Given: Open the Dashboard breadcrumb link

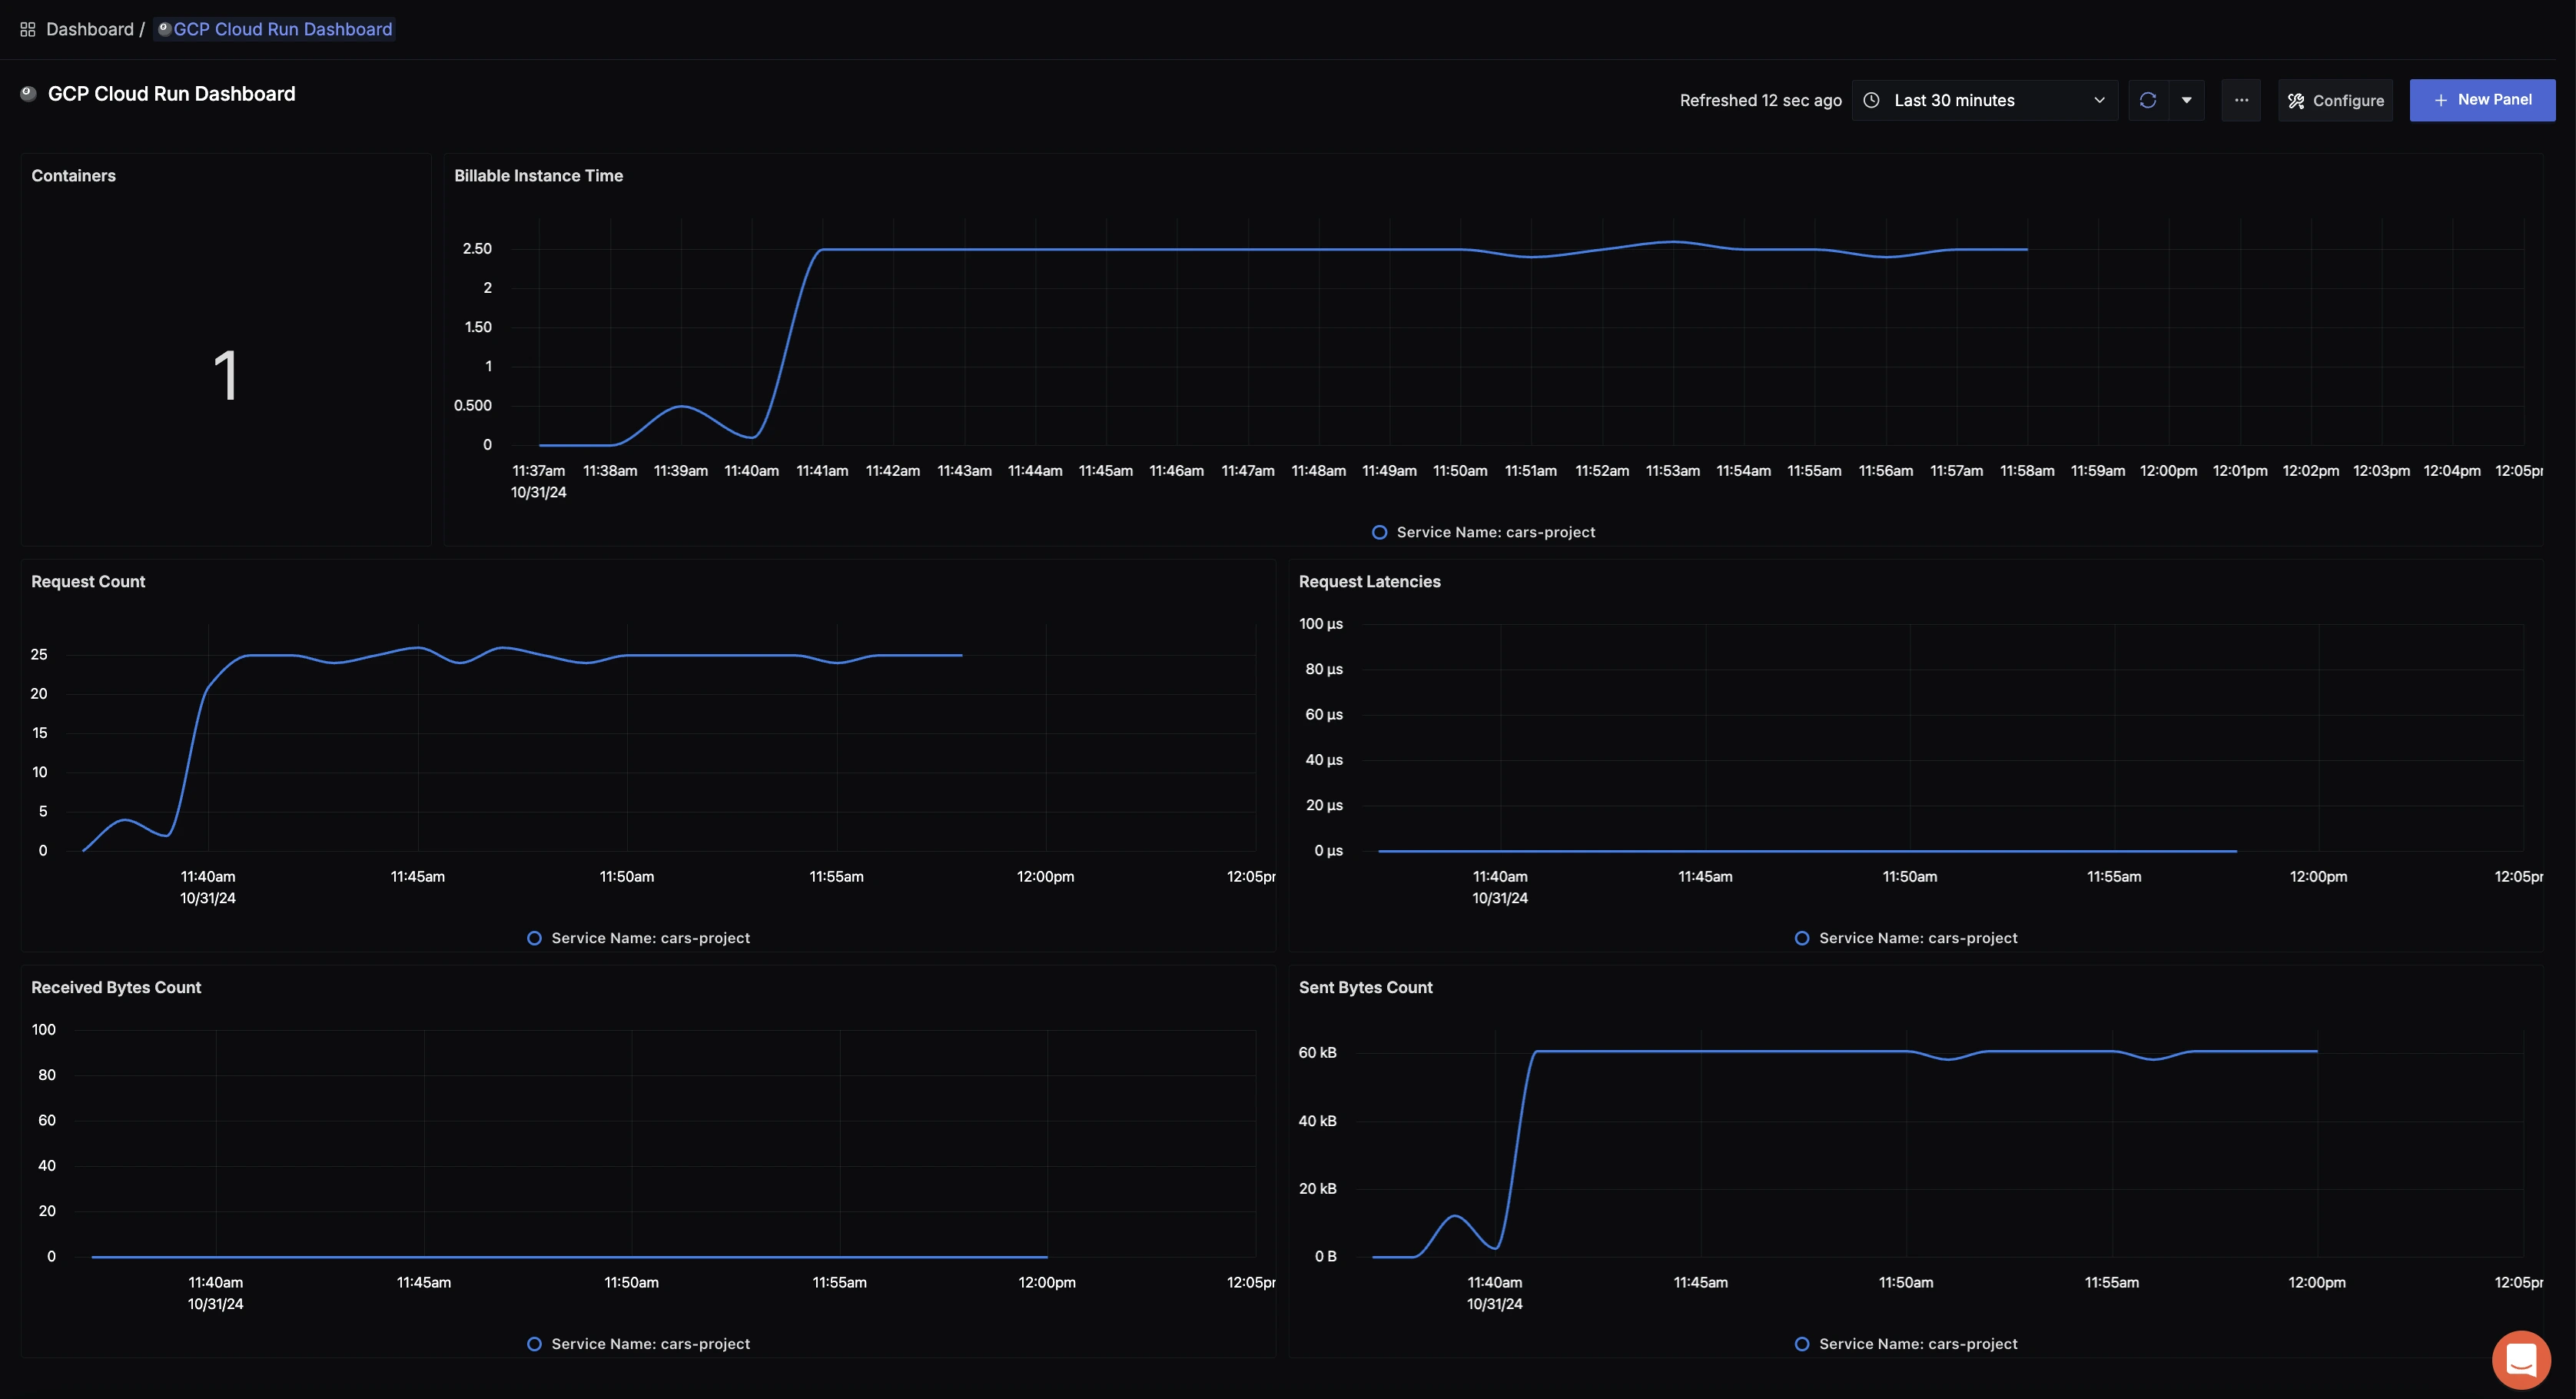Looking at the screenshot, I should (89, 30).
